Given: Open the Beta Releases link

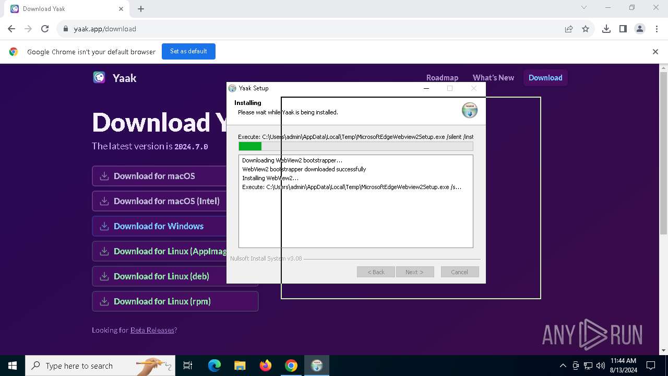Looking at the screenshot, I should (x=152, y=330).
